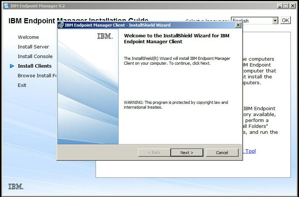Click the partially hidden Tool link
The height and width of the screenshot is (197, 299).
tap(249, 151)
